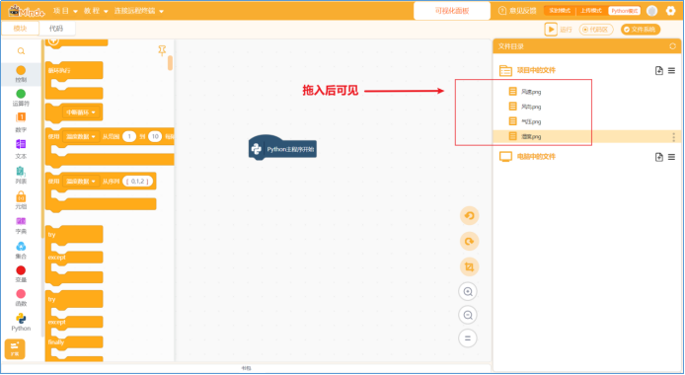Click the redo button on the workspace
The height and width of the screenshot is (375, 685).
click(x=469, y=242)
